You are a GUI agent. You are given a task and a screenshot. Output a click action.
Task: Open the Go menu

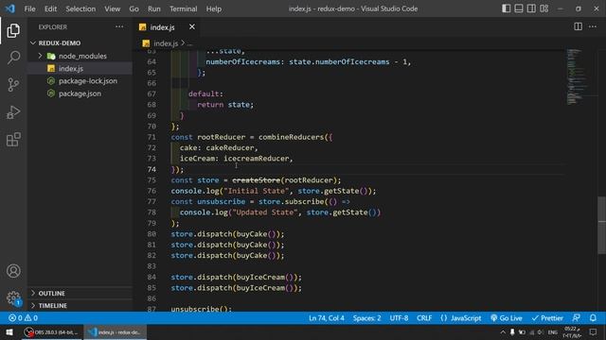(x=134, y=8)
